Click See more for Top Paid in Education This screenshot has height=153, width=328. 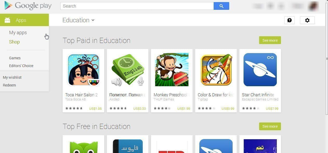(270, 40)
